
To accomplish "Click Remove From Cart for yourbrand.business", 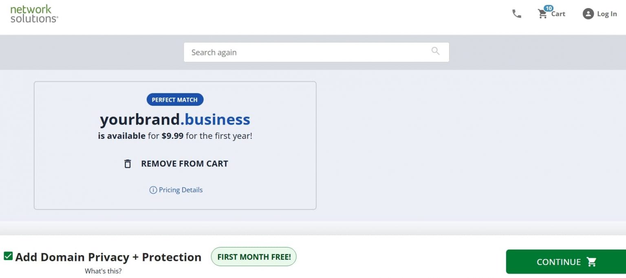I will pyautogui.click(x=184, y=163).
